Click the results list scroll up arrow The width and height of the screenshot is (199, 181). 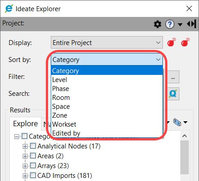pos(184,136)
